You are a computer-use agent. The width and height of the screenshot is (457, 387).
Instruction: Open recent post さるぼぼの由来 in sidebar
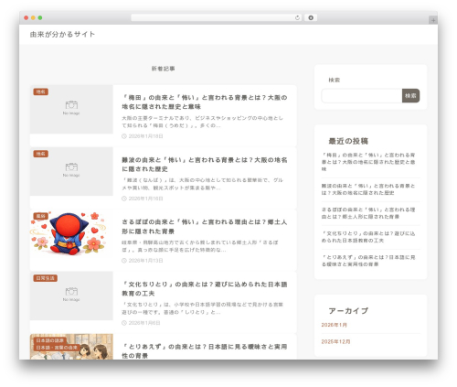(368, 213)
